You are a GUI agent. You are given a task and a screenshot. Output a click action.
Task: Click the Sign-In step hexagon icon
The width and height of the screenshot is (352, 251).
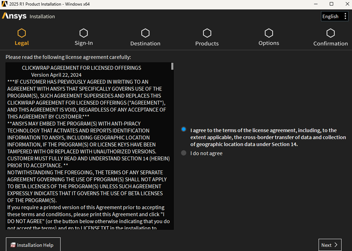(83, 33)
